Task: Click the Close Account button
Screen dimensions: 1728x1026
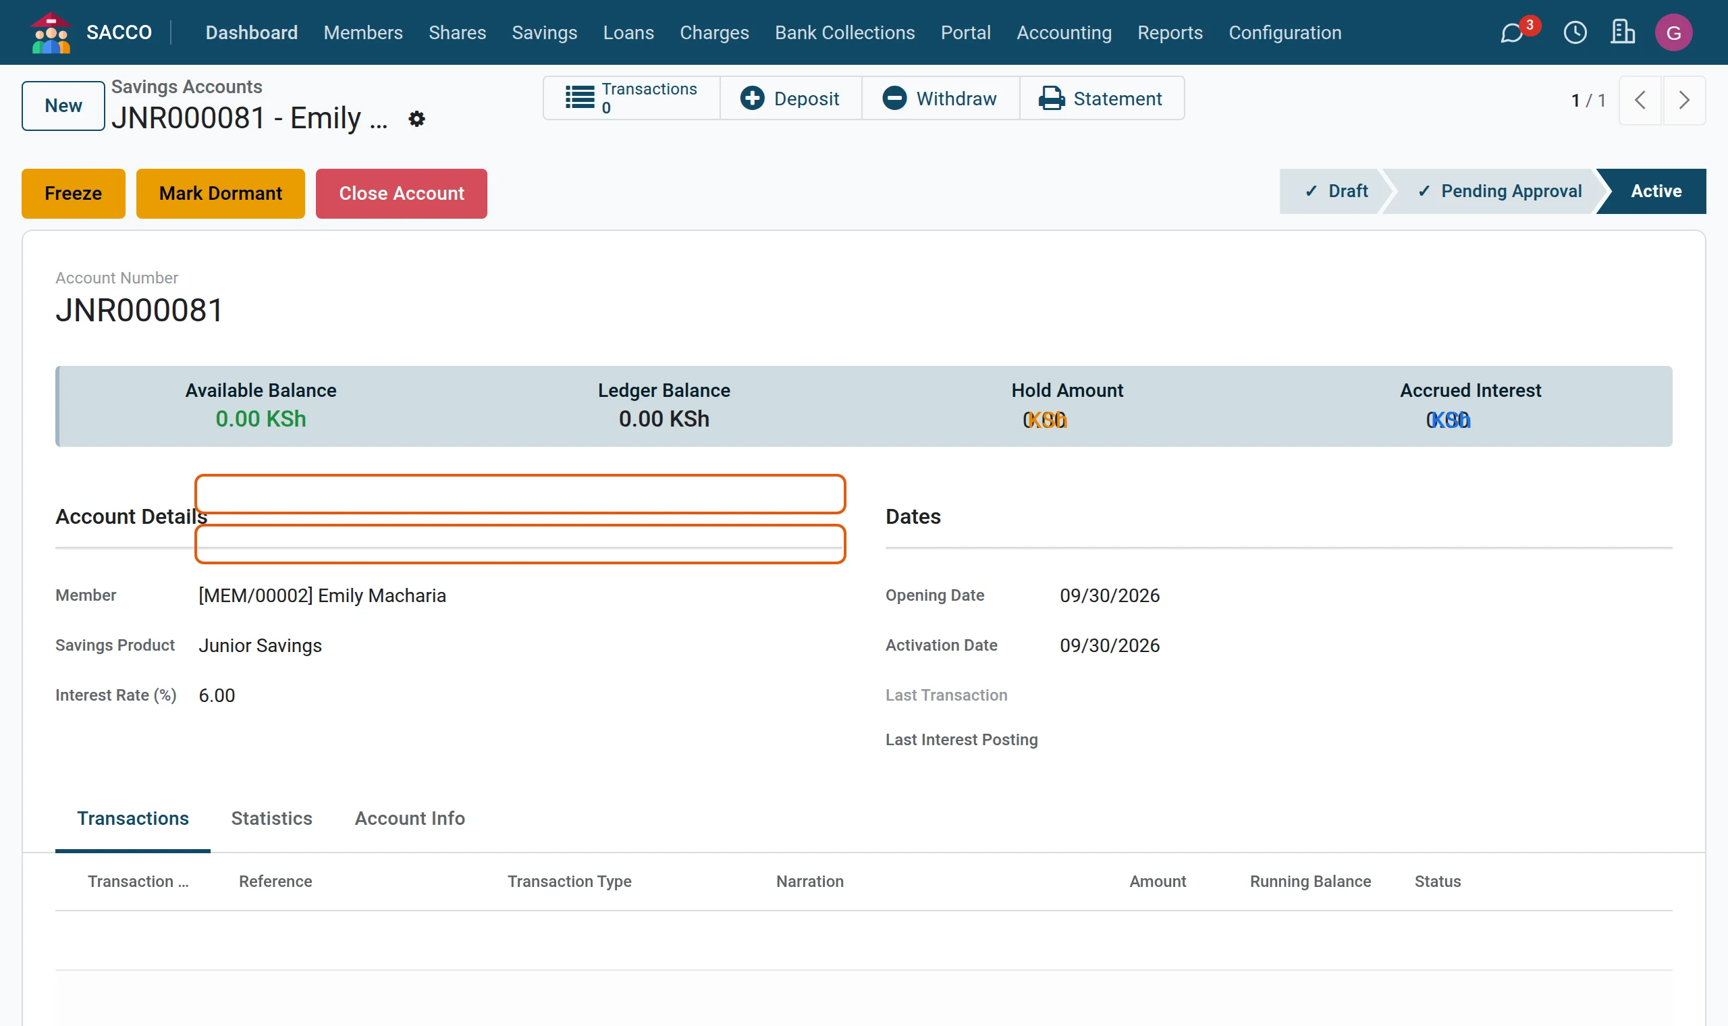Action: (402, 194)
